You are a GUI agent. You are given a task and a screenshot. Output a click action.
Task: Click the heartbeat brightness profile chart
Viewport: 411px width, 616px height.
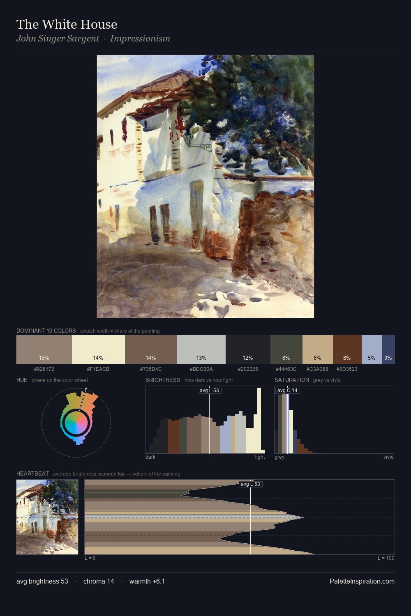[240, 517]
